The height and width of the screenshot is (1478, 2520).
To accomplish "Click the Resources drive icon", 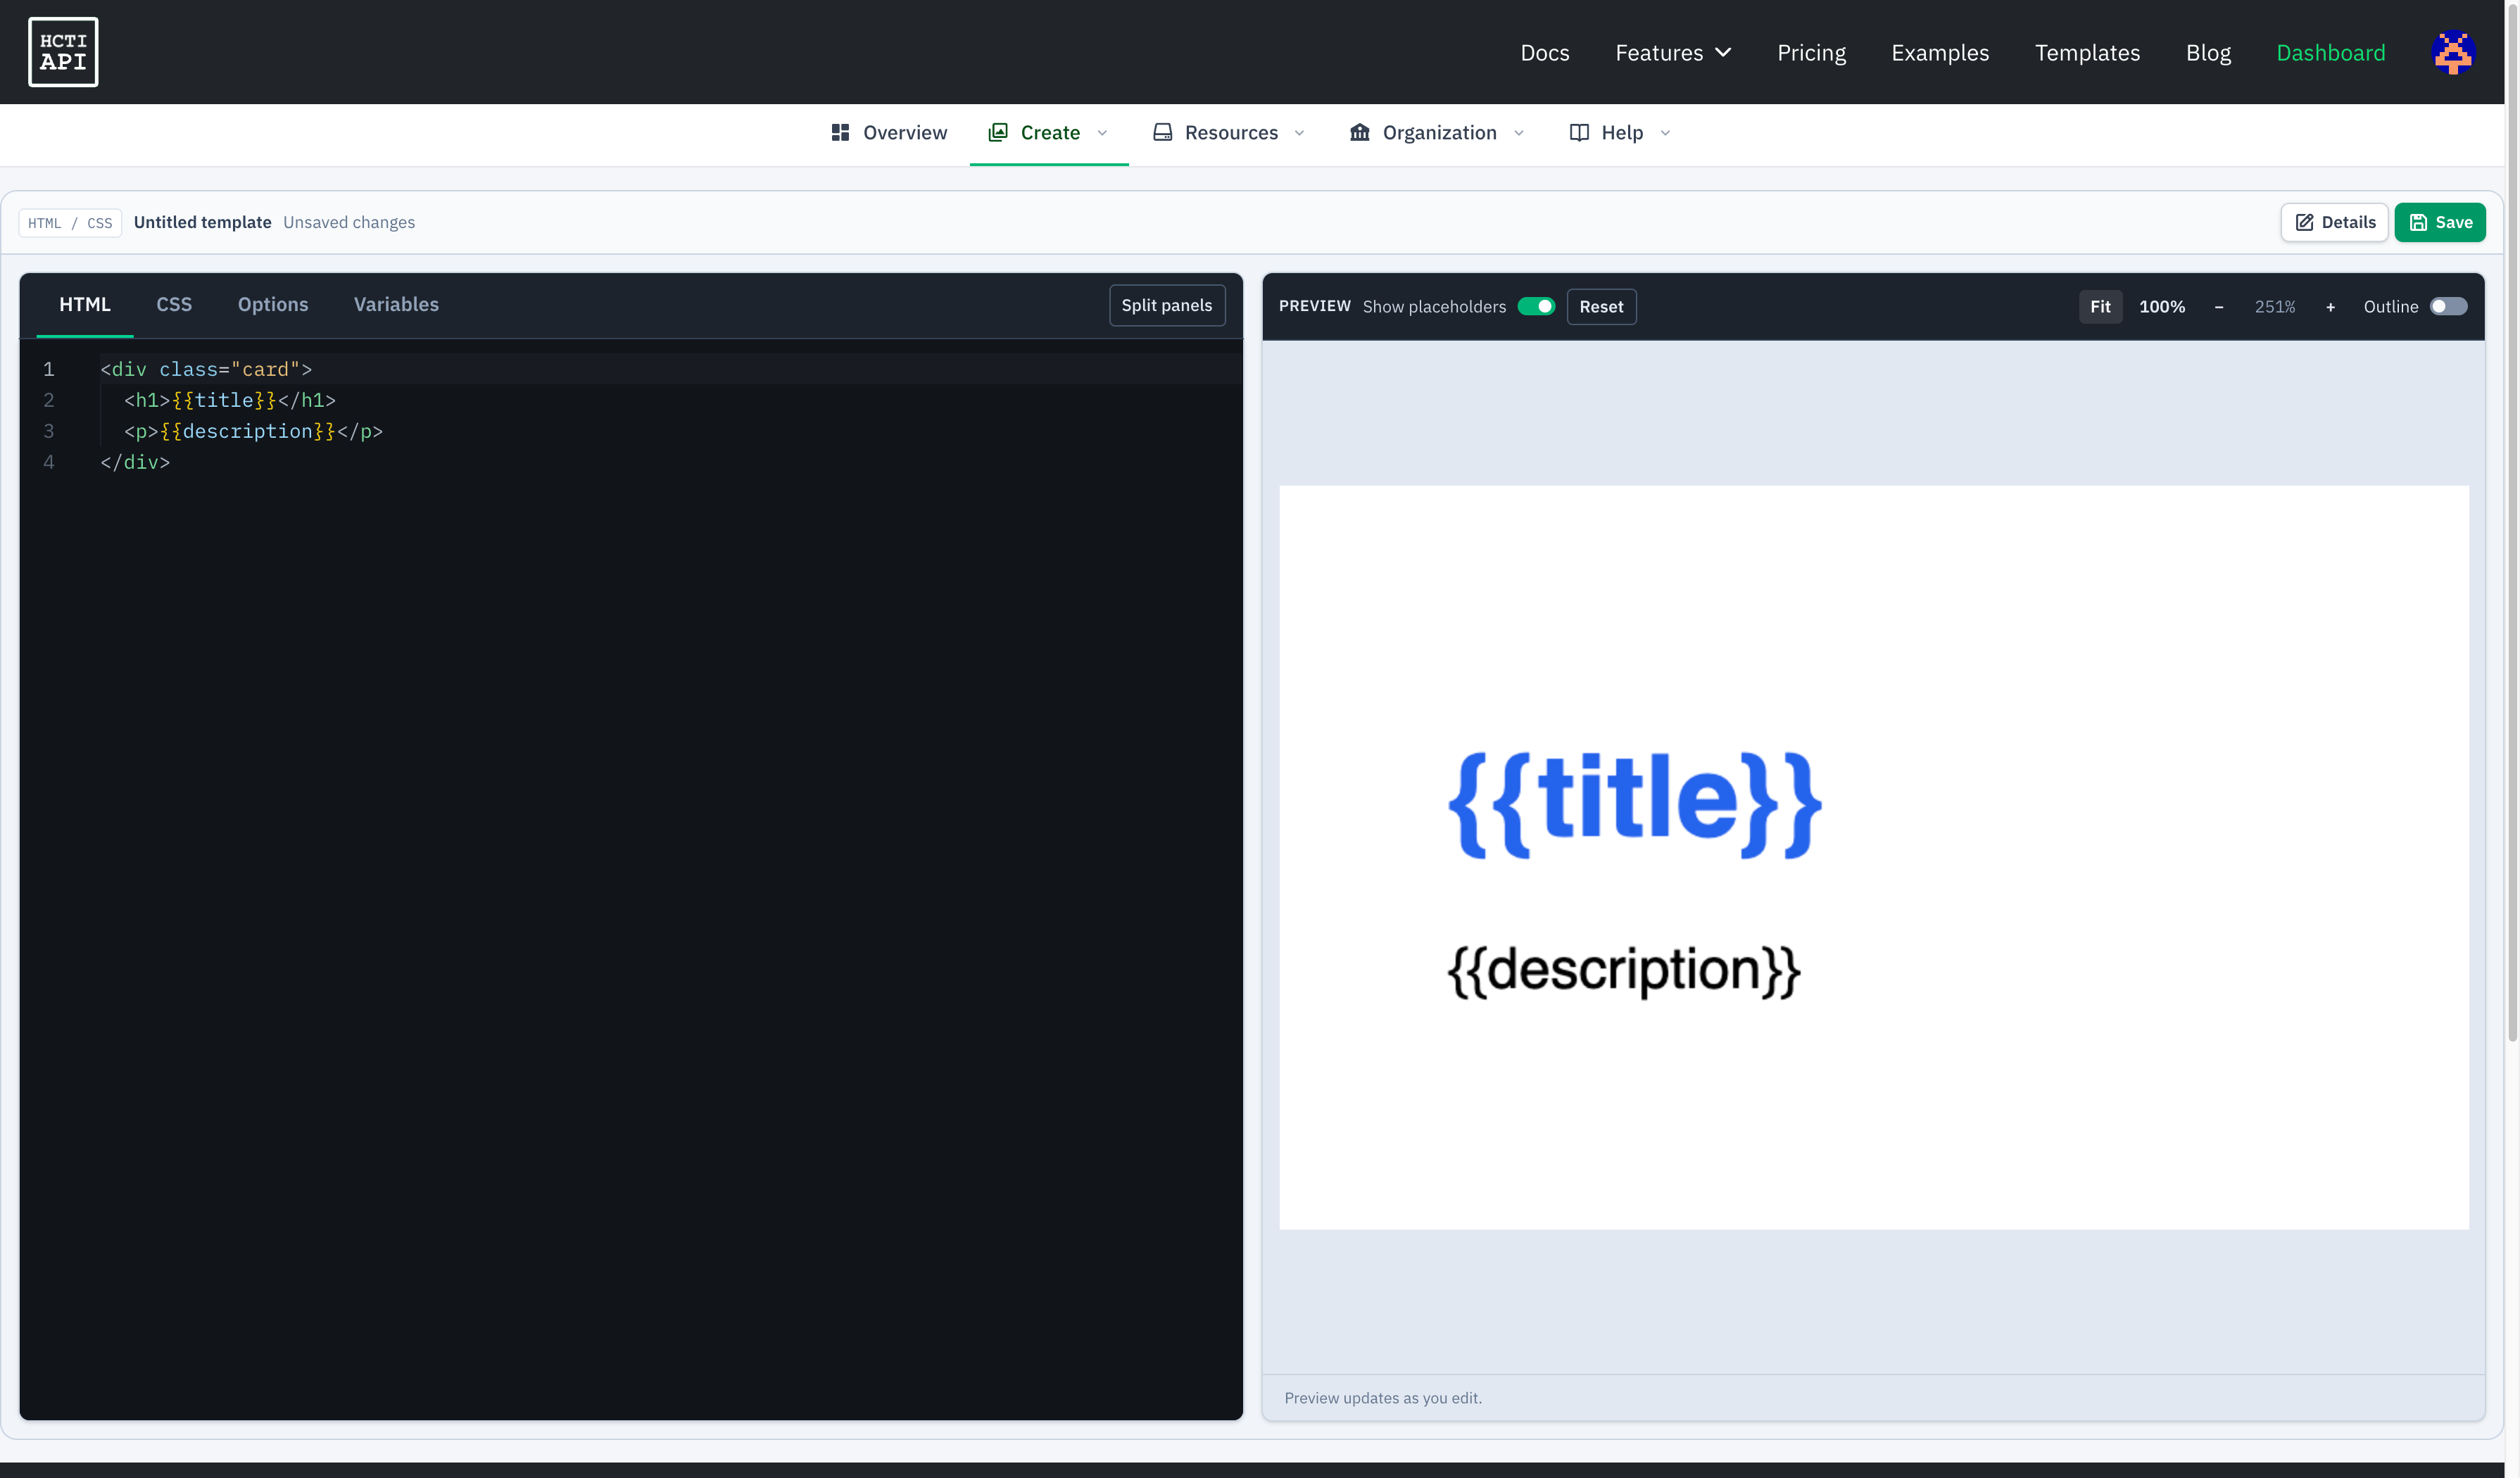I will tap(1162, 132).
